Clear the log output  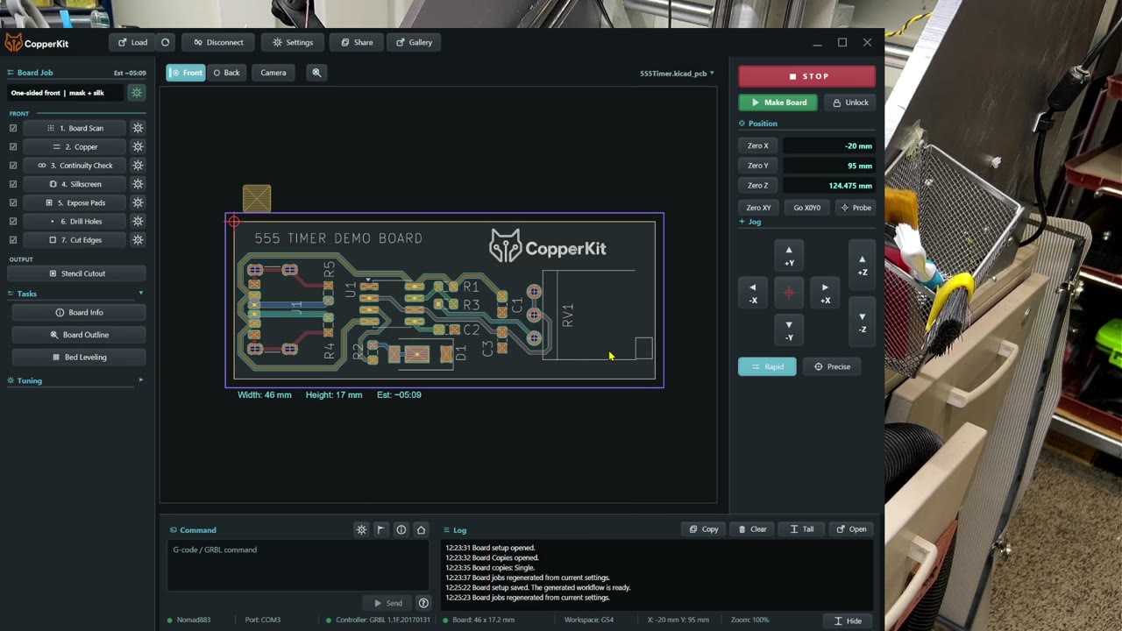coord(752,529)
